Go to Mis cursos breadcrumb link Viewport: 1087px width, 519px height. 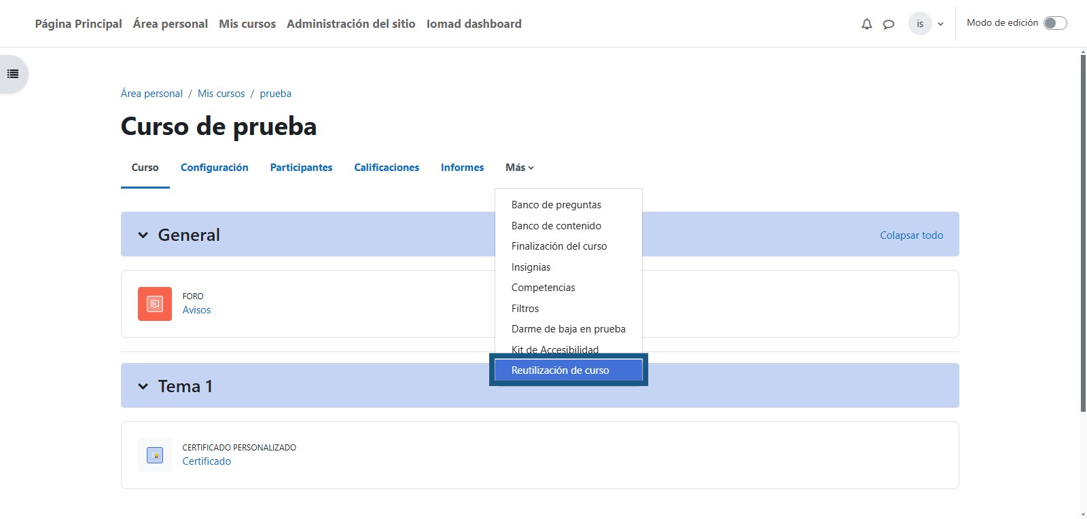coord(221,94)
